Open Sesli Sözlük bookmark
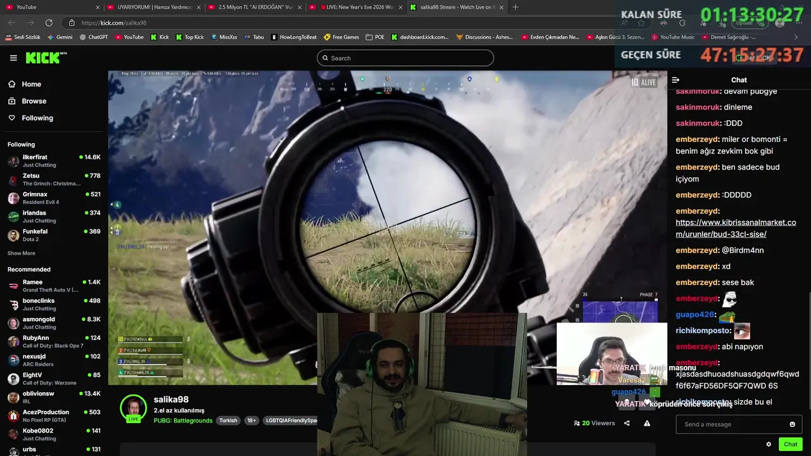Viewport: 811px width, 456px height. point(23,37)
